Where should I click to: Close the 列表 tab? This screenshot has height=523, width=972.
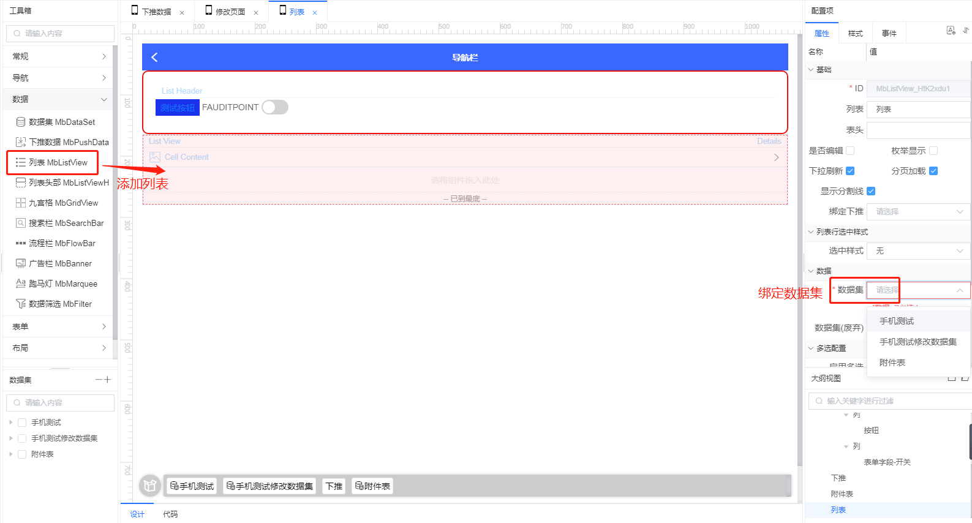click(315, 12)
